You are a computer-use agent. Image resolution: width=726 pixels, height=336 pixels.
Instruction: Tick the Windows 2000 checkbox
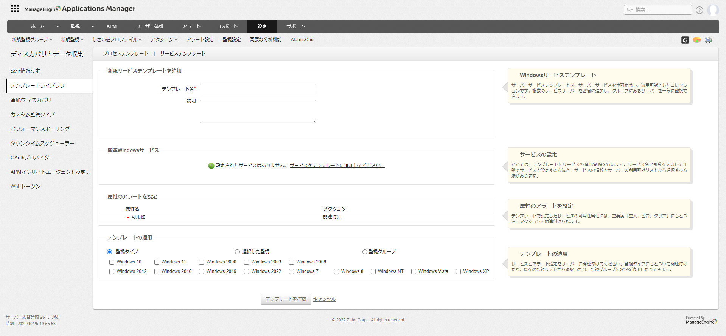[x=202, y=262]
